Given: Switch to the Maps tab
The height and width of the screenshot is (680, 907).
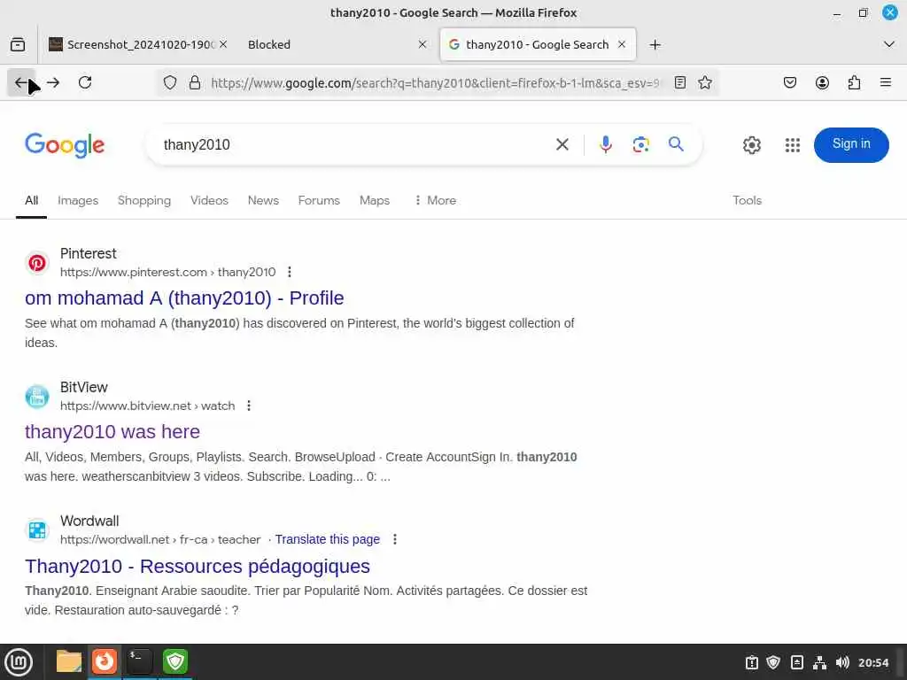Looking at the screenshot, I should tap(375, 200).
